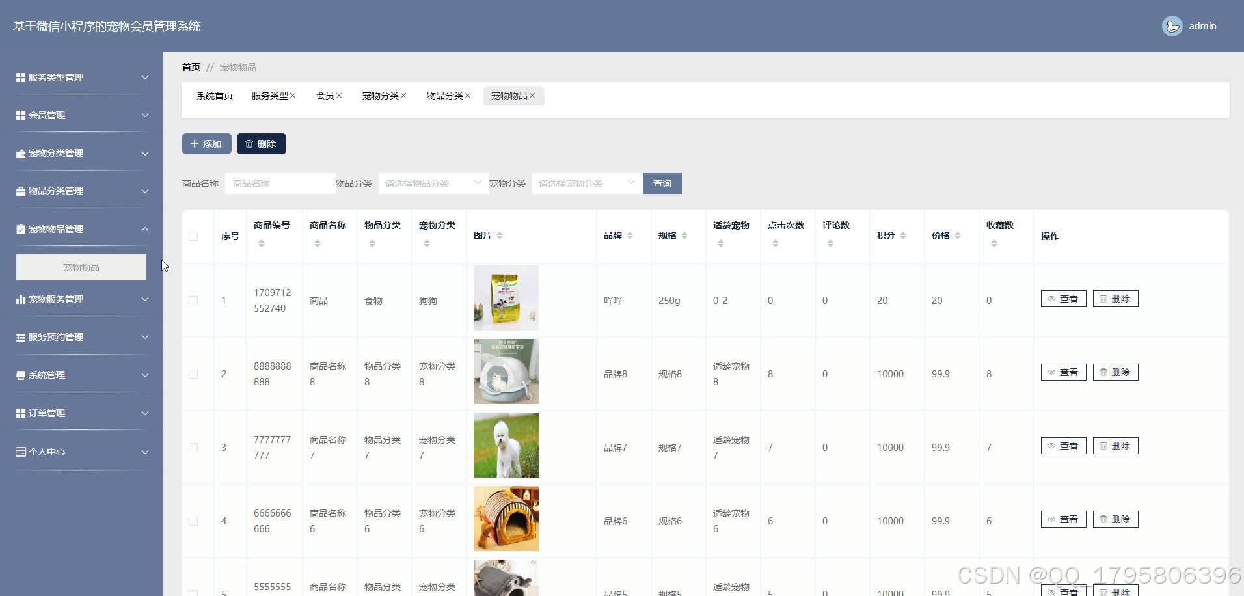Click 查看 for row 3 商品名称7

1064,446
